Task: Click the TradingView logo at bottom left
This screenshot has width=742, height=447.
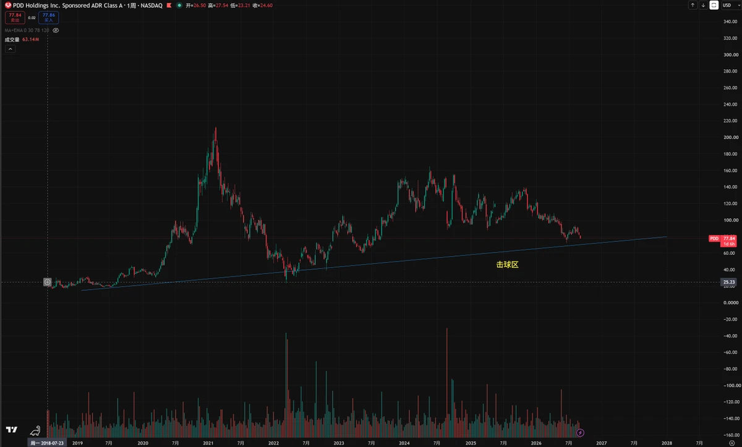Action: [11, 429]
